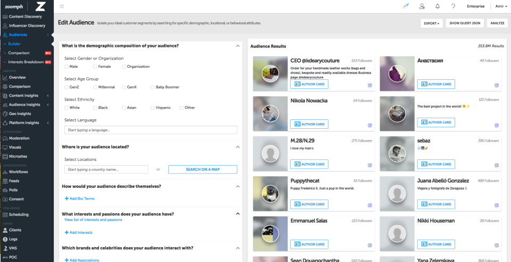Check the Asian ethnicity checkbox
This screenshot has height=262, width=511.
point(124,108)
